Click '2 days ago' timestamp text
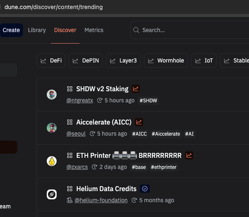This screenshot has width=249, height=217. pos(113,167)
